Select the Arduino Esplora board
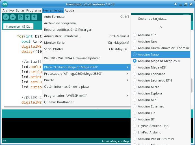This screenshot has width=195, height=145. pos(161,93)
